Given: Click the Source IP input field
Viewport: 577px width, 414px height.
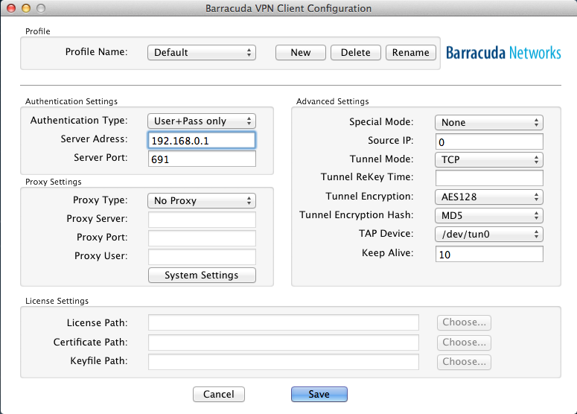Looking at the screenshot, I should point(489,141).
